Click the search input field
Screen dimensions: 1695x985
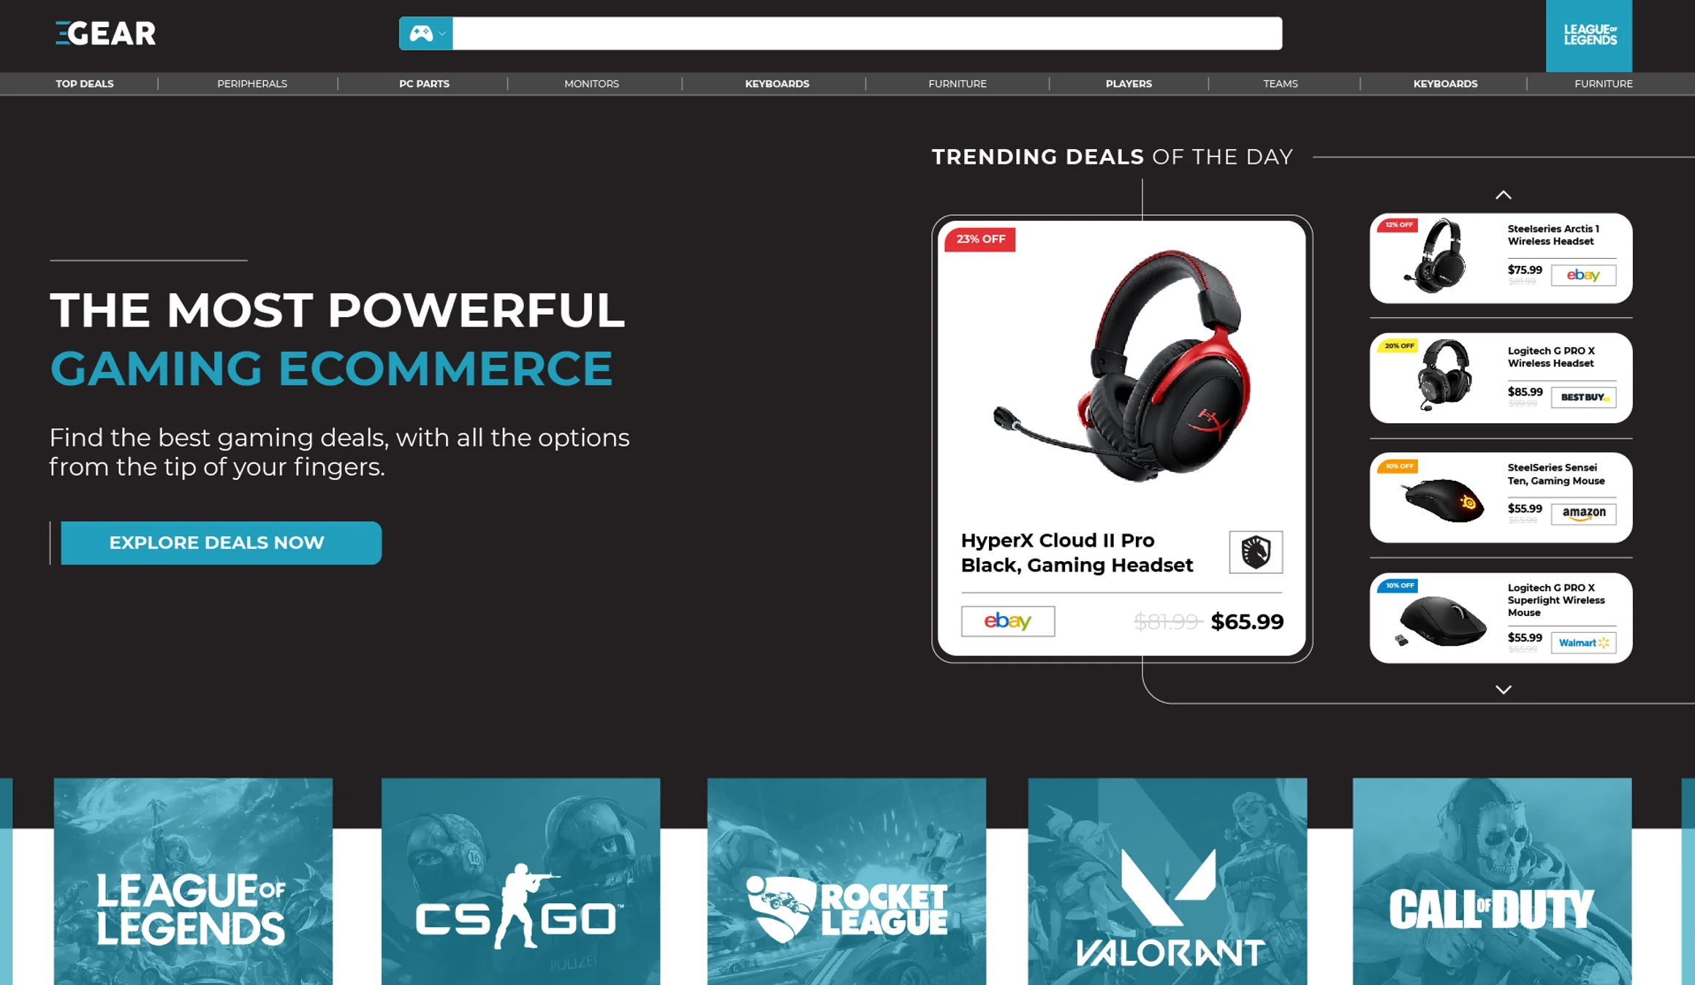click(x=868, y=34)
